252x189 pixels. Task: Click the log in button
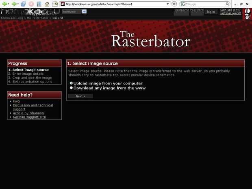[x=211, y=12]
